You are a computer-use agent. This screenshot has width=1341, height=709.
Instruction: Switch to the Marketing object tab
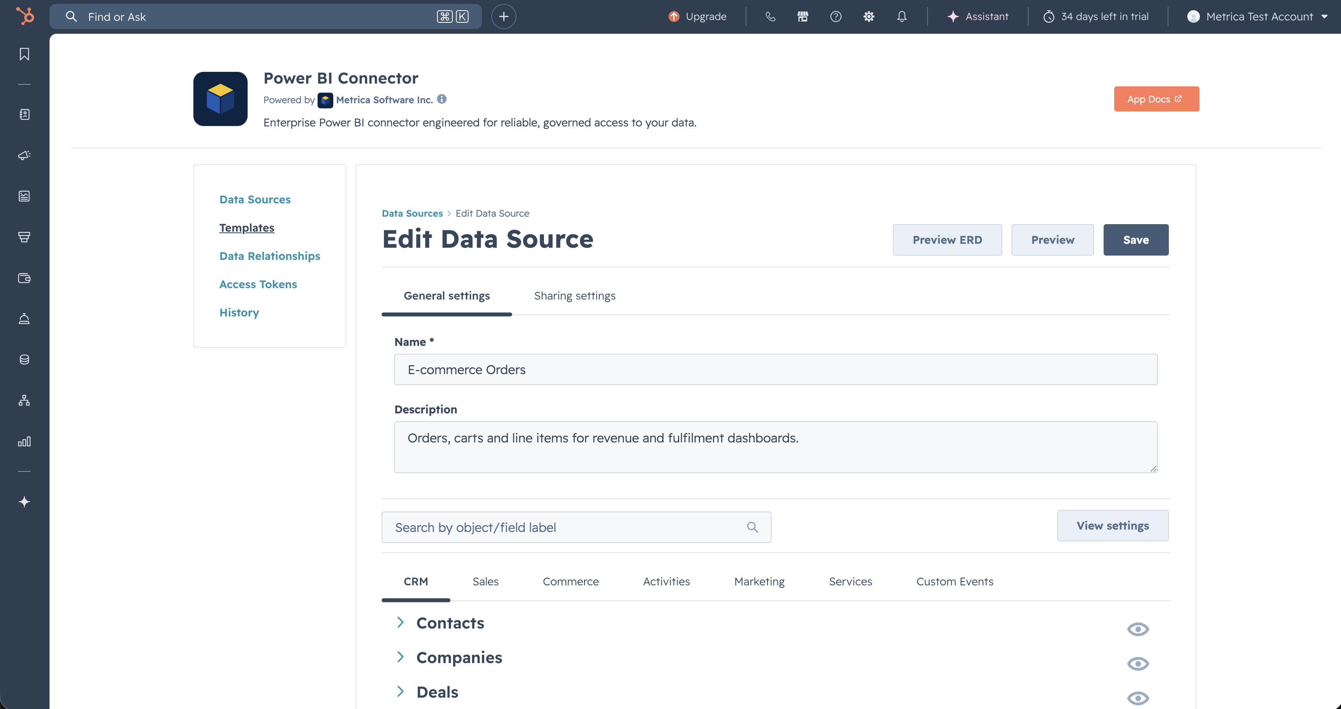pos(759,581)
